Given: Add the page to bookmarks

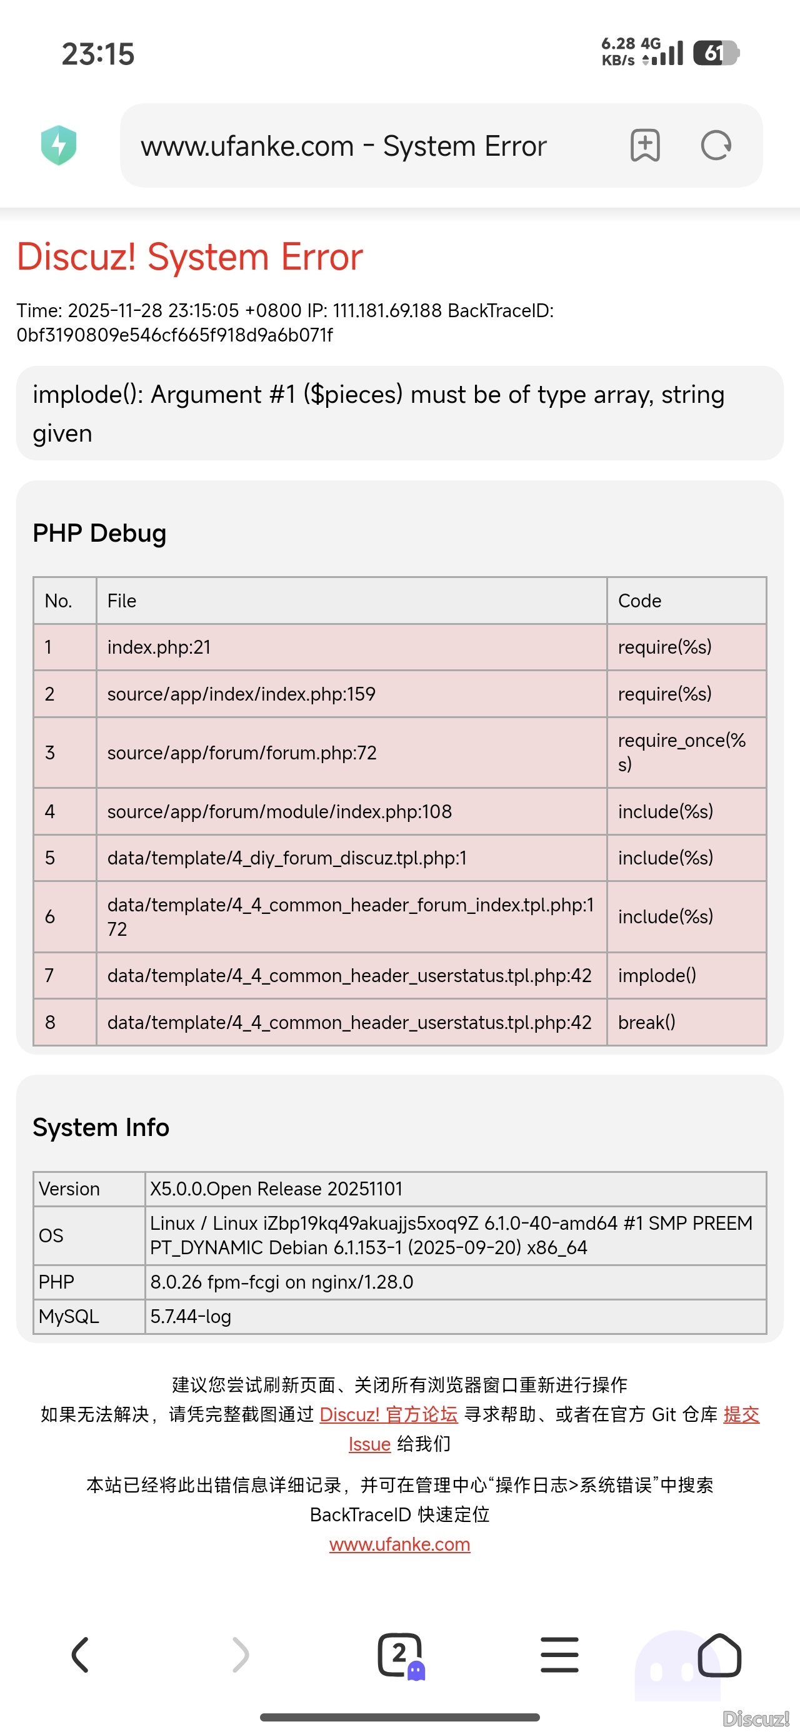Looking at the screenshot, I should [x=644, y=145].
